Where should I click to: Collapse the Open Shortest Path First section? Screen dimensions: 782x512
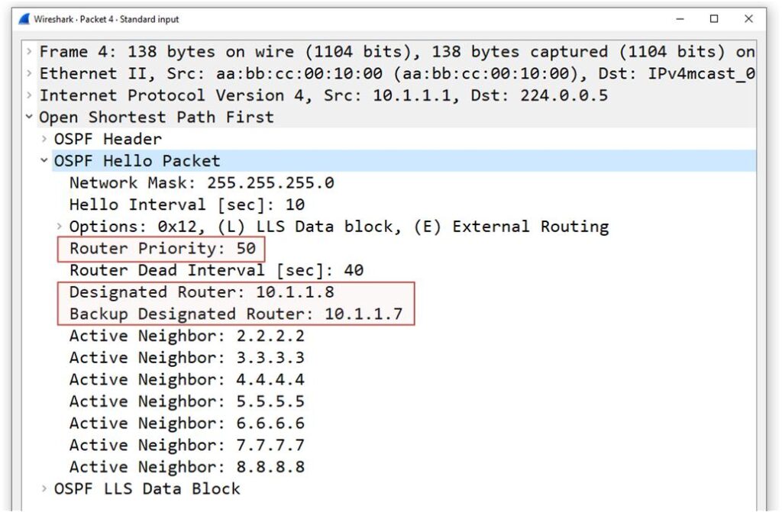coord(28,118)
